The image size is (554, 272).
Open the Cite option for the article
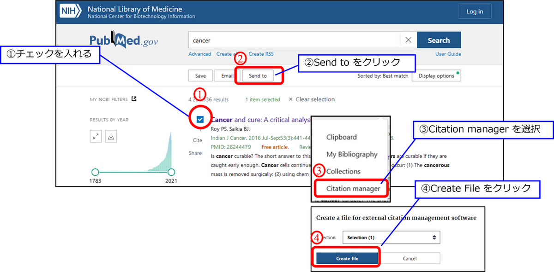[x=197, y=140]
